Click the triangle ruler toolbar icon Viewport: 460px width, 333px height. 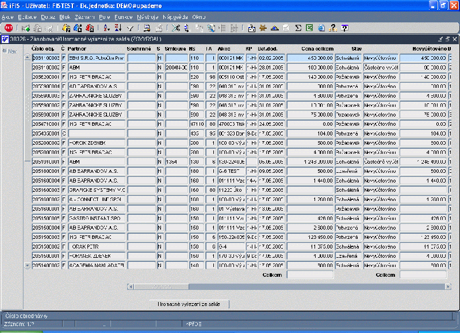click(x=275, y=28)
